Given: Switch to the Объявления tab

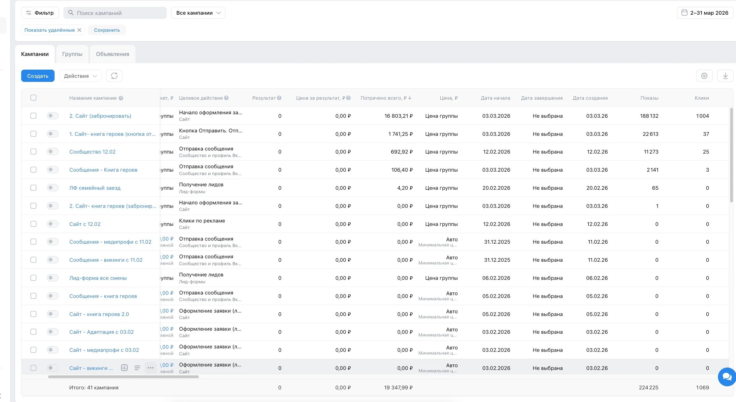Looking at the screenshot, I should click(x=113, y=54).
